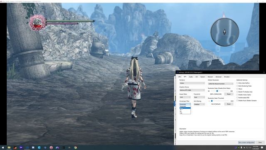
Task: Switch to the CPU tab
Action: 180,77
